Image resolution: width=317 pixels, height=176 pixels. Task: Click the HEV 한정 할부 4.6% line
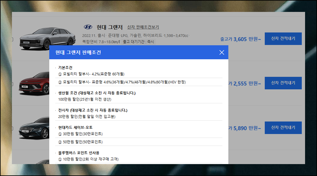pyautogui.click(x=122, y=82)
